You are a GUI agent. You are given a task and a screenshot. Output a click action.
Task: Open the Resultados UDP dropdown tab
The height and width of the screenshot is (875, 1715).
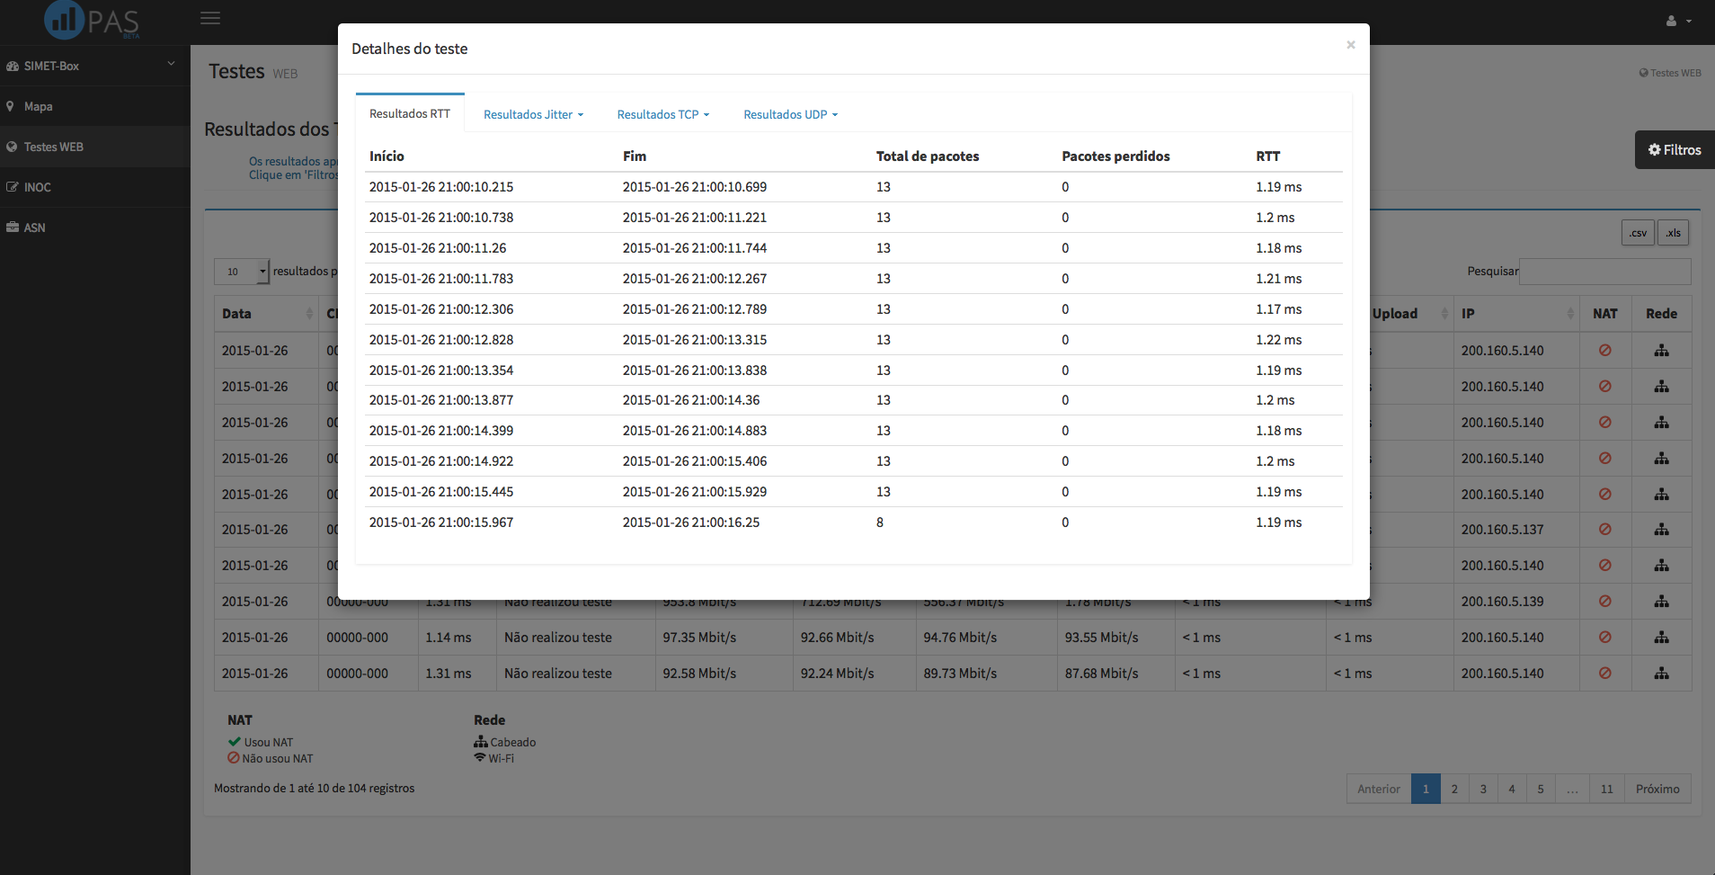790,114
